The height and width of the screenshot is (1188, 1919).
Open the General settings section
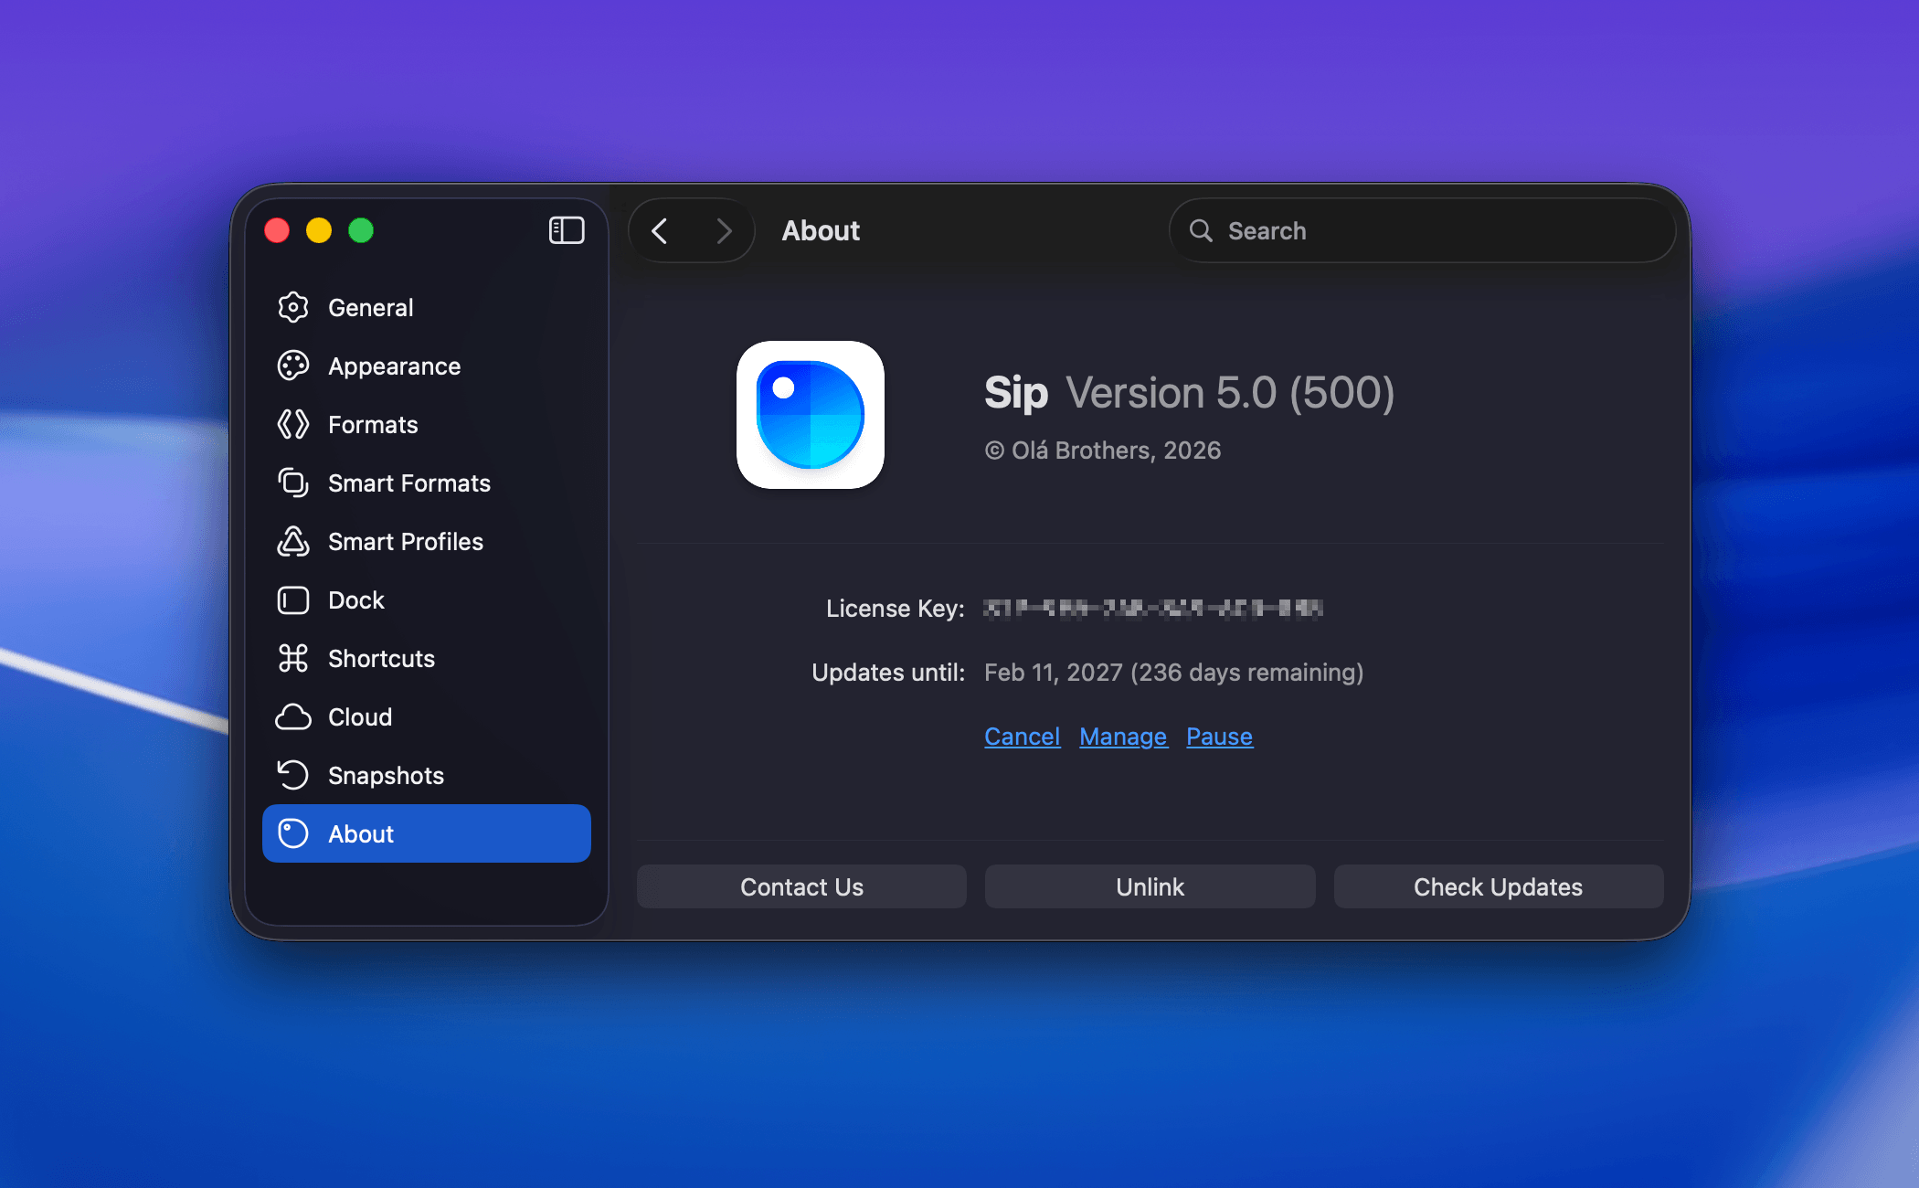pyautogui.click(x=427, y=308)
